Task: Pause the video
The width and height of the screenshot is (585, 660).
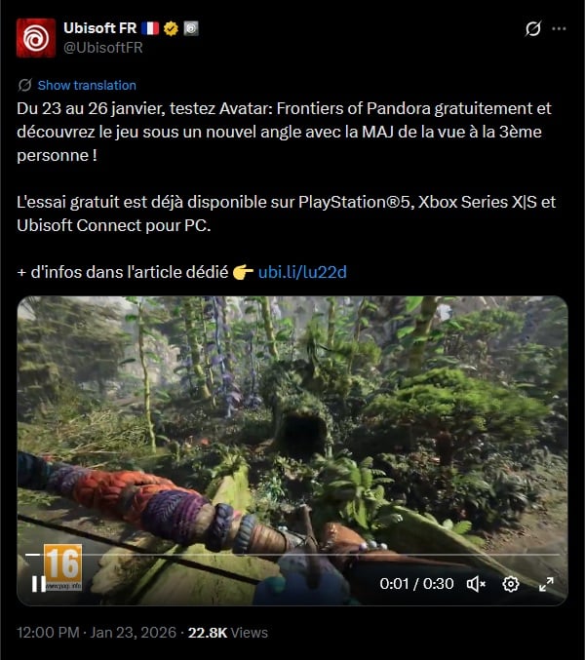Action: click(39, 584)
